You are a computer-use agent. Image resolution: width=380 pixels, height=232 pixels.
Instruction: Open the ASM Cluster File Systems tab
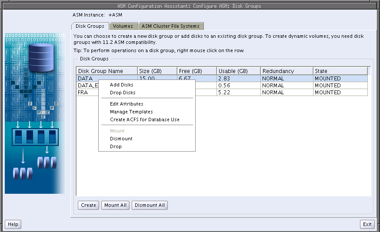pos(170,26)
